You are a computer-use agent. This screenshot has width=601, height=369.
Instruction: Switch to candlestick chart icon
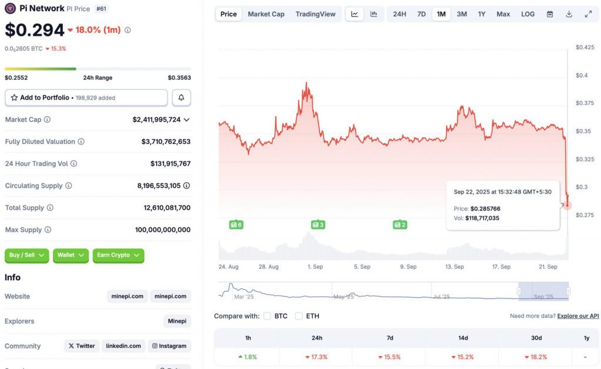(x=374, y=14)
